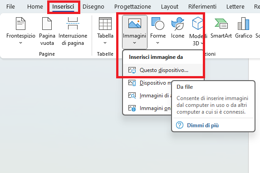Expand the Modelli 3D dropdown arrow
The width and height of the screenshot is (260, 173).
pos(202,43)
